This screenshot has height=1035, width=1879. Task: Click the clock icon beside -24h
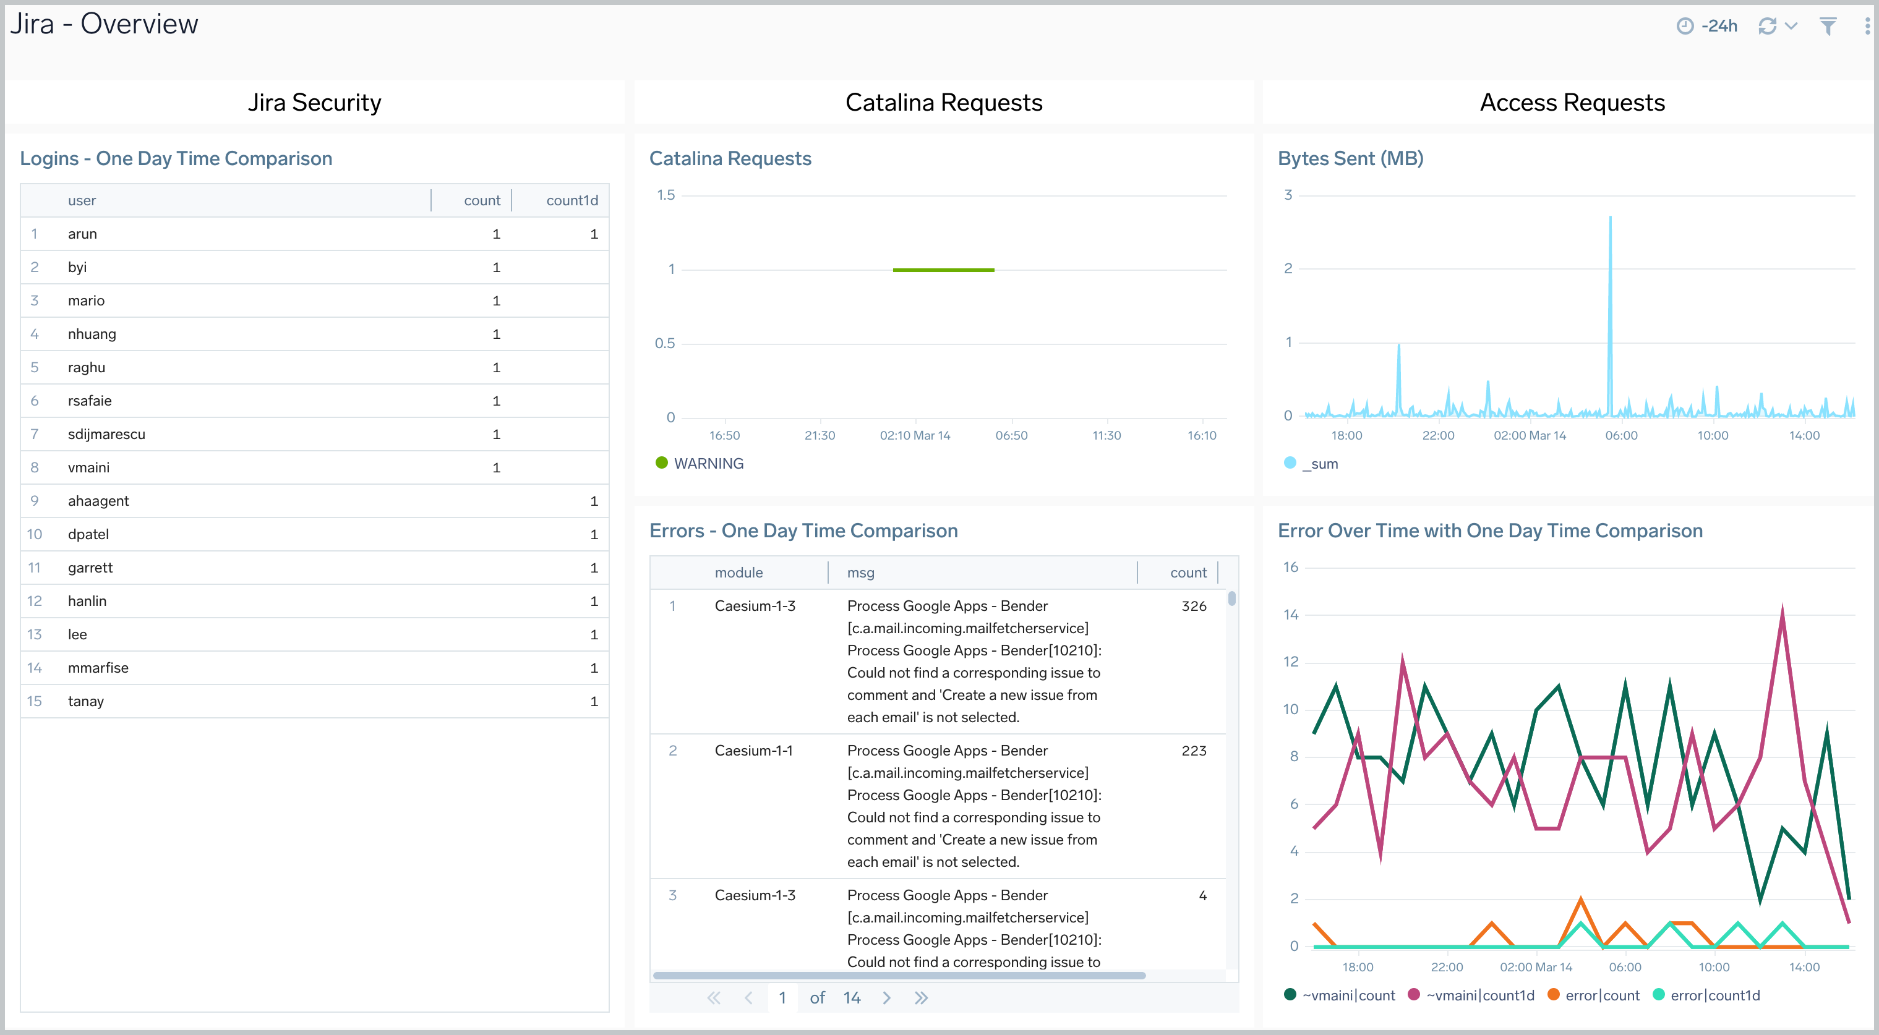pyautogui.click(x=1685, y=26)
